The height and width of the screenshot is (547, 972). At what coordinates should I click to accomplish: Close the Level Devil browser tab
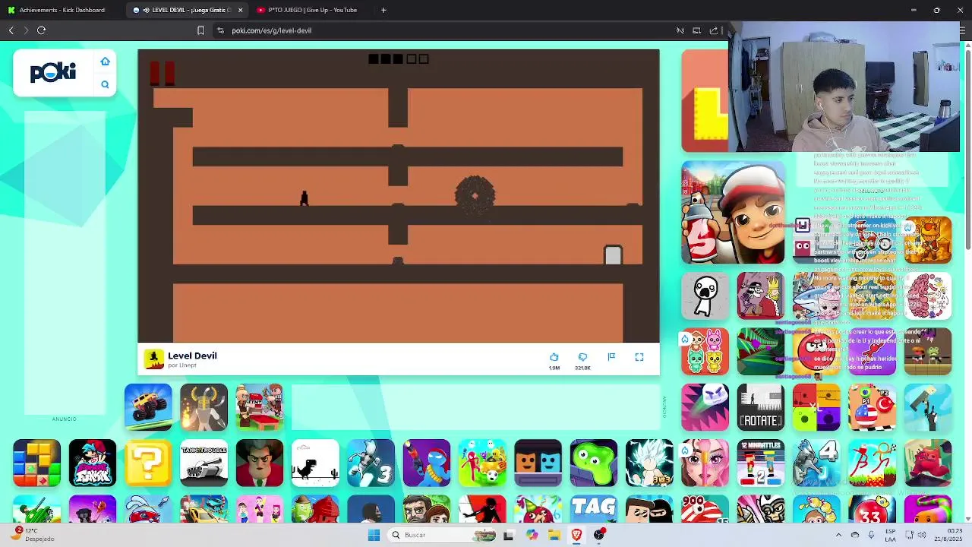[x=241, y=10]
